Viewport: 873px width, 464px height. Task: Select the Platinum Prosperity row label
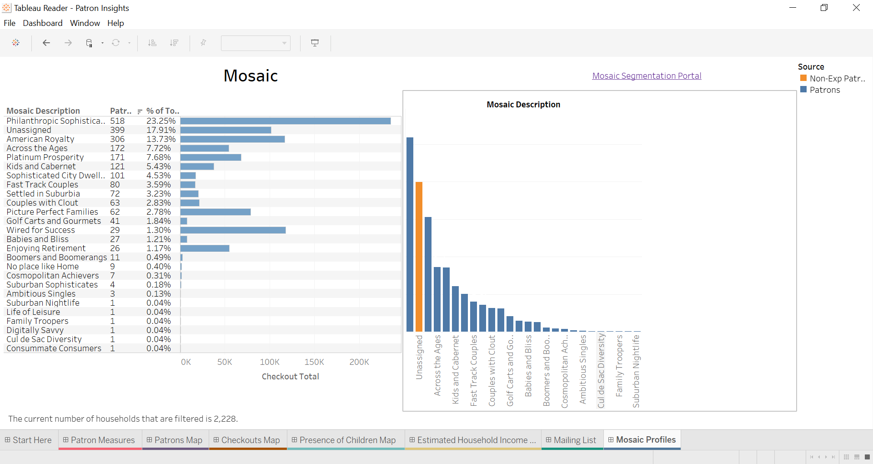coord(45,157)
